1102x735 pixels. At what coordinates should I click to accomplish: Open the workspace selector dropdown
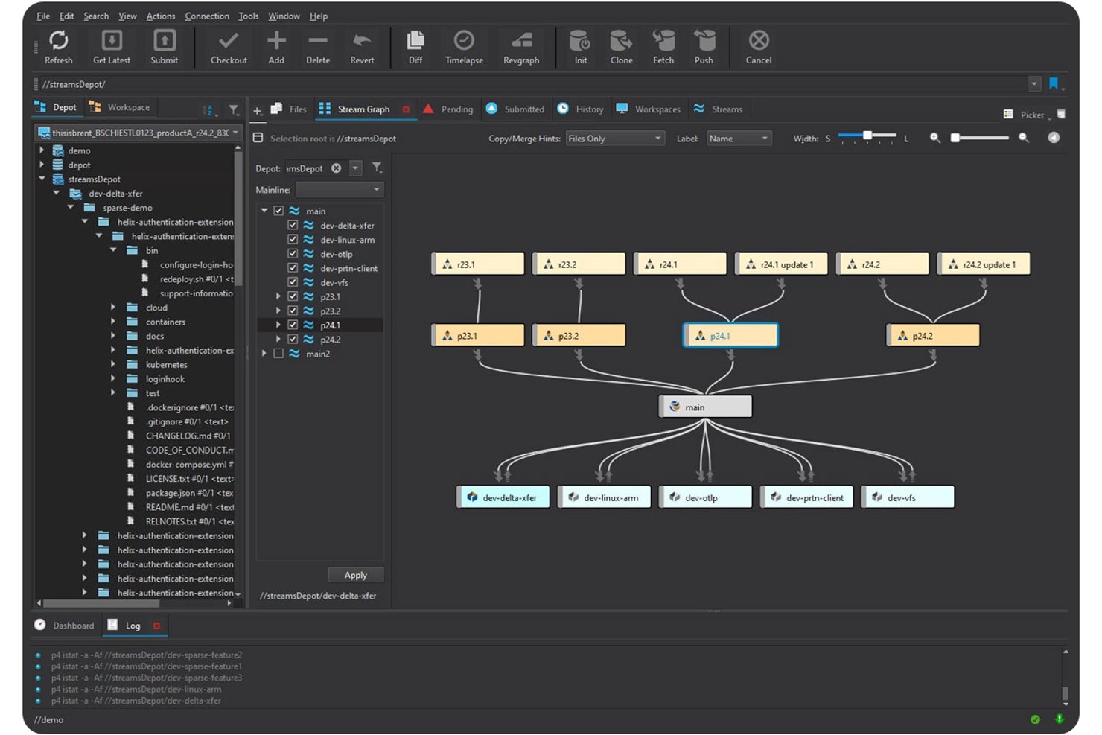(139, 133)
